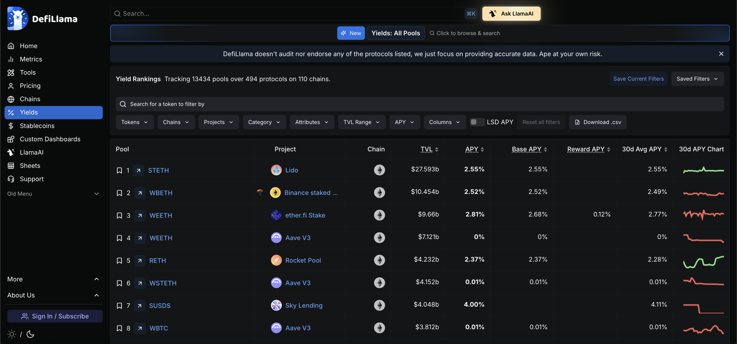
Task: Click the DefiLlama logo icon
Action: pos(18,19)
